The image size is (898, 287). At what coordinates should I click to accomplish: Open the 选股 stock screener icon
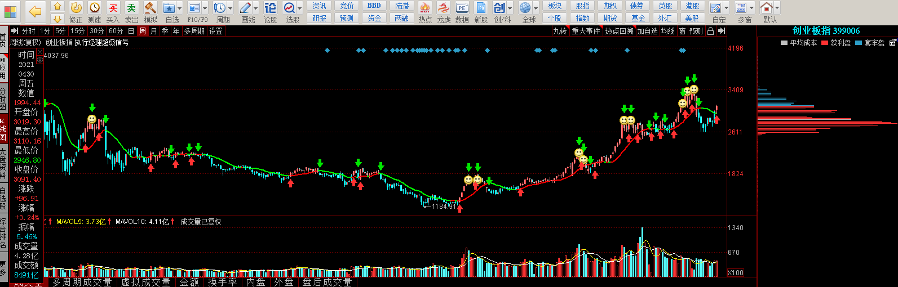[x=289, y=7]
